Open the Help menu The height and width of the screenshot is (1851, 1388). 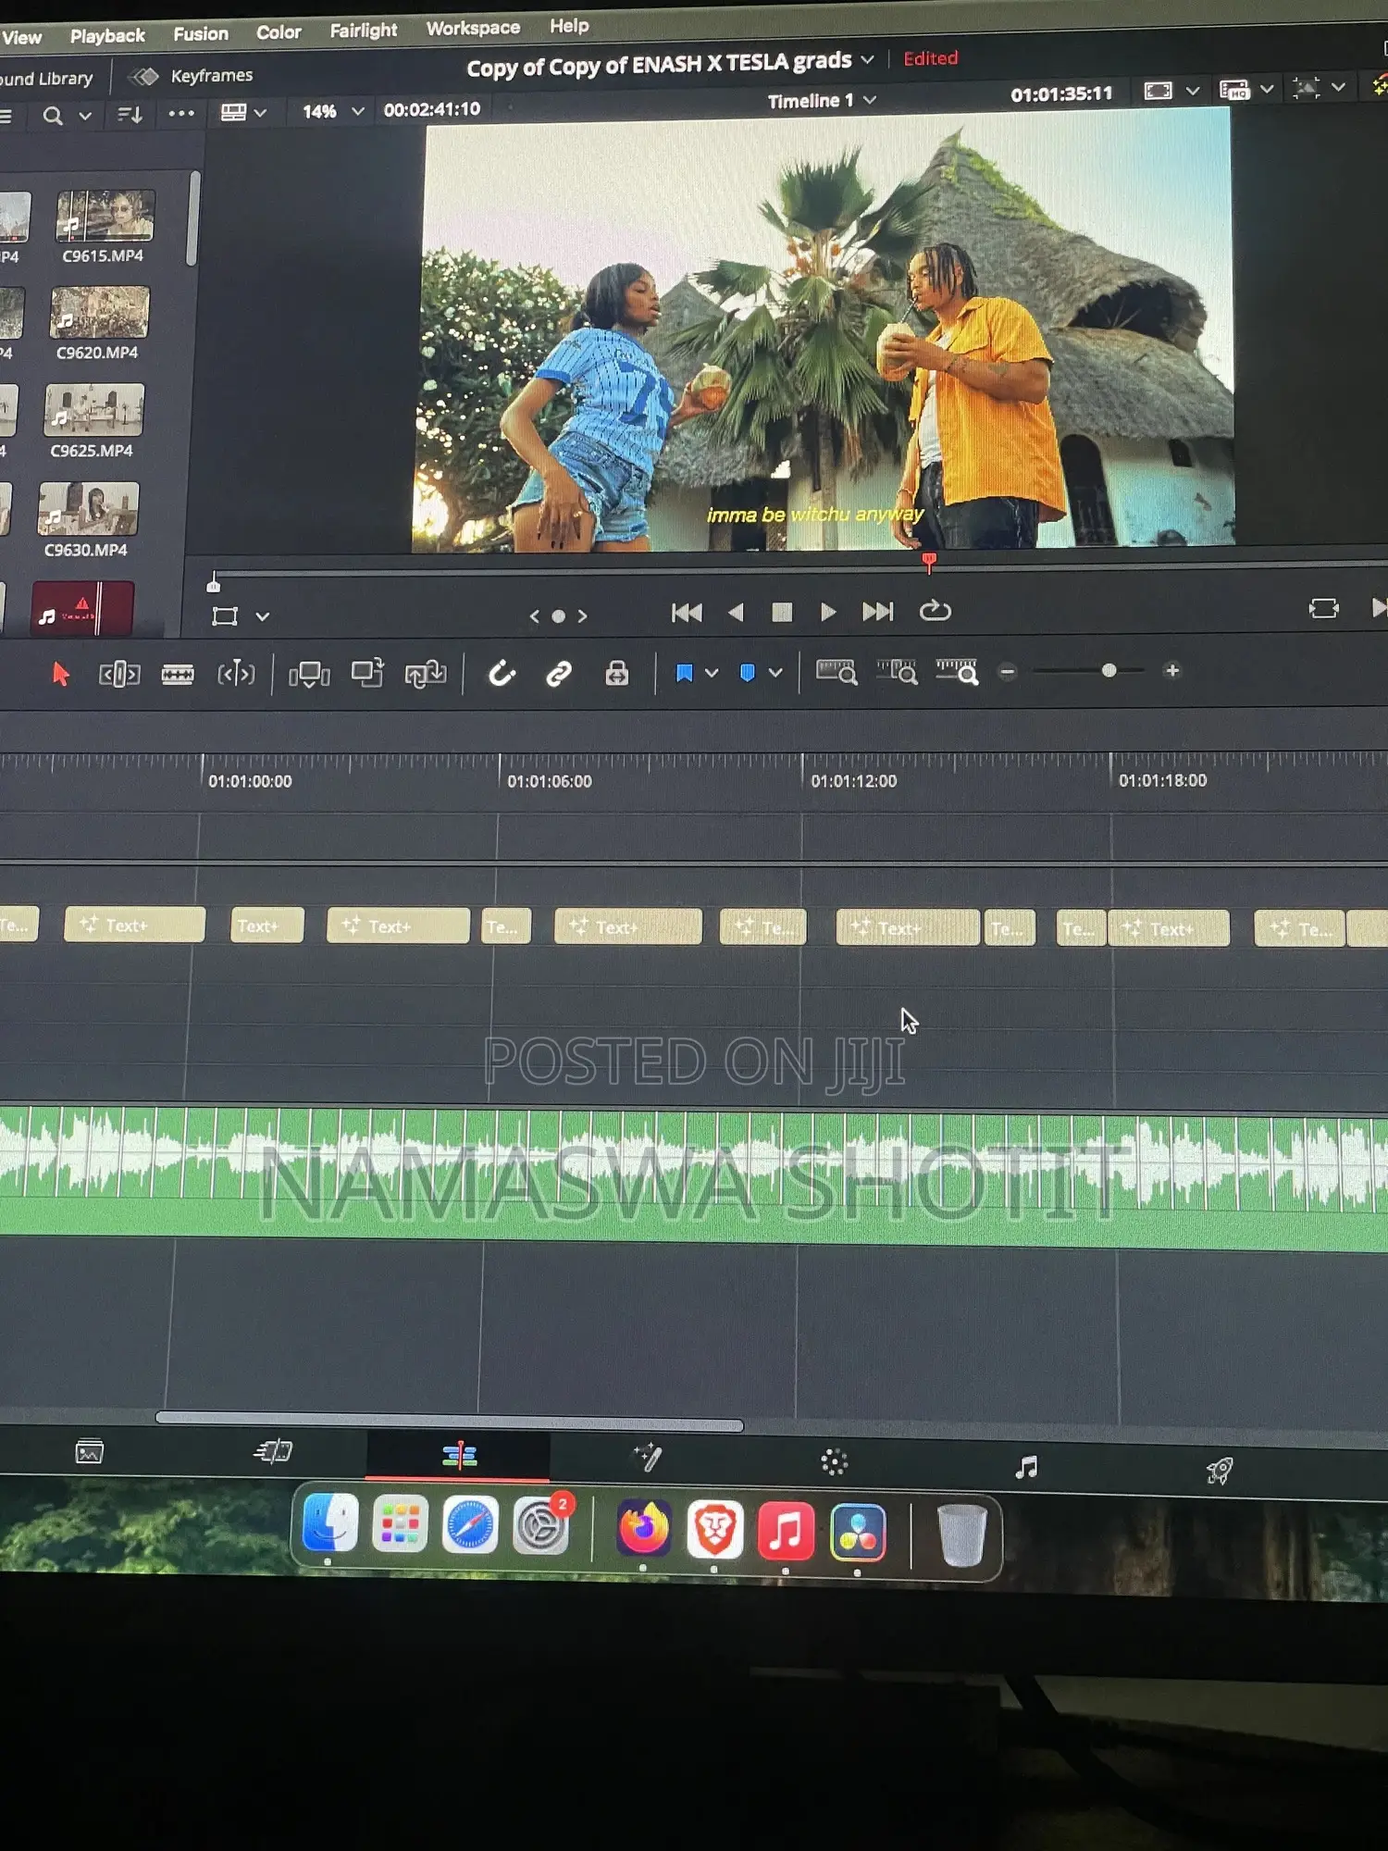click(569, 26)
